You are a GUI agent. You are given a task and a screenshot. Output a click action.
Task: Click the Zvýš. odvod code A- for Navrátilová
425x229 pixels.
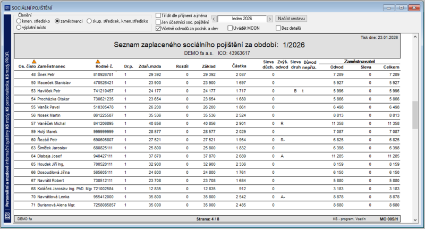tap(283, 197)
